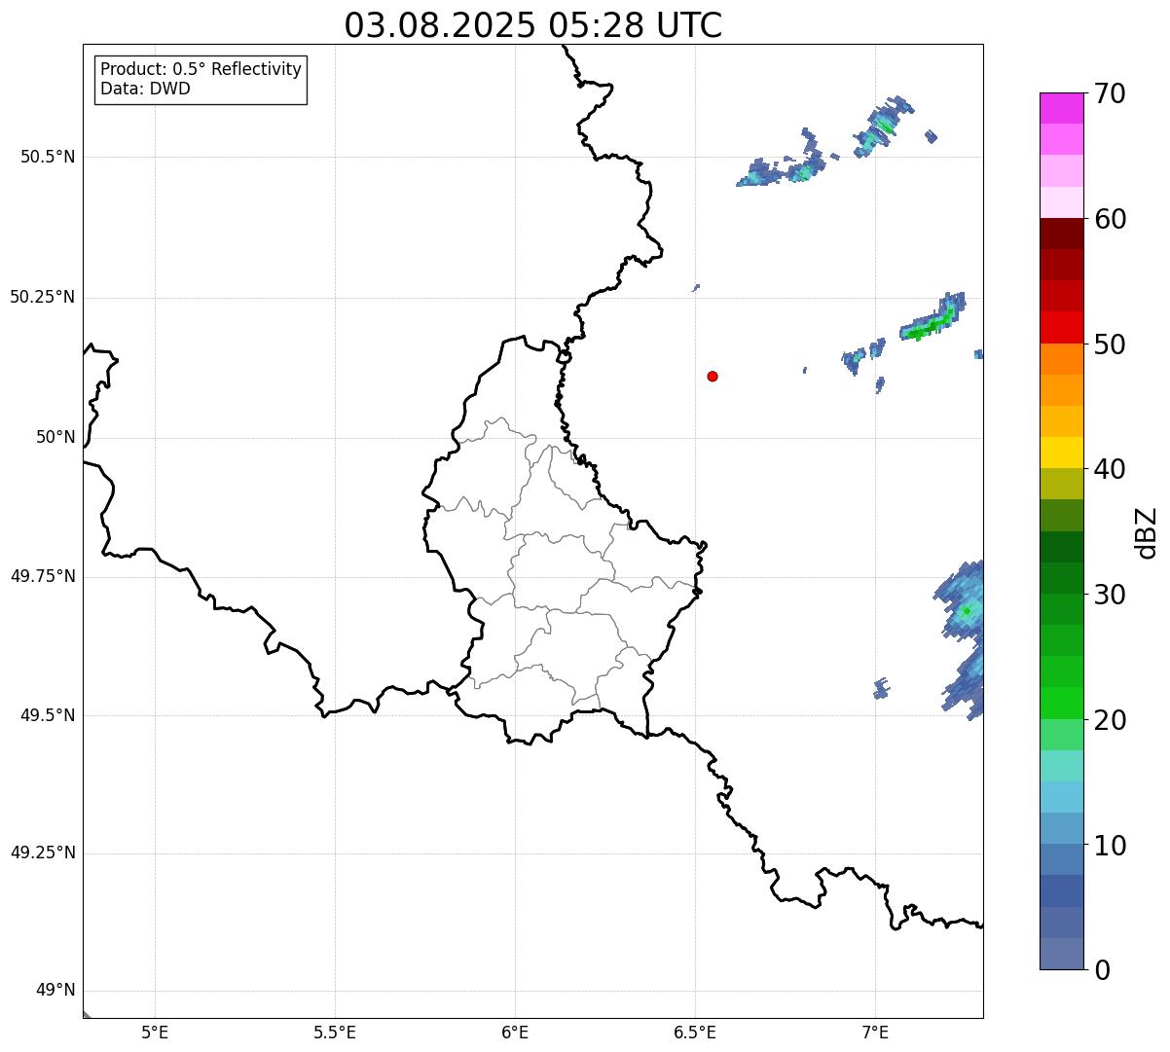Click the 50.25°N latitude label
This screenshot has height=1052, width=1170.
[42, 297]
